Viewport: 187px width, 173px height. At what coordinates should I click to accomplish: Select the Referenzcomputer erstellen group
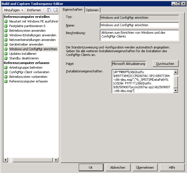pyautogui.click(x=26, y=17)
